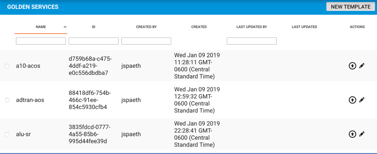The width and height of the screenshot is (377, 154).
Task: Edit the adtran-aos row with pencil icon
Action: tap(362, 100)
